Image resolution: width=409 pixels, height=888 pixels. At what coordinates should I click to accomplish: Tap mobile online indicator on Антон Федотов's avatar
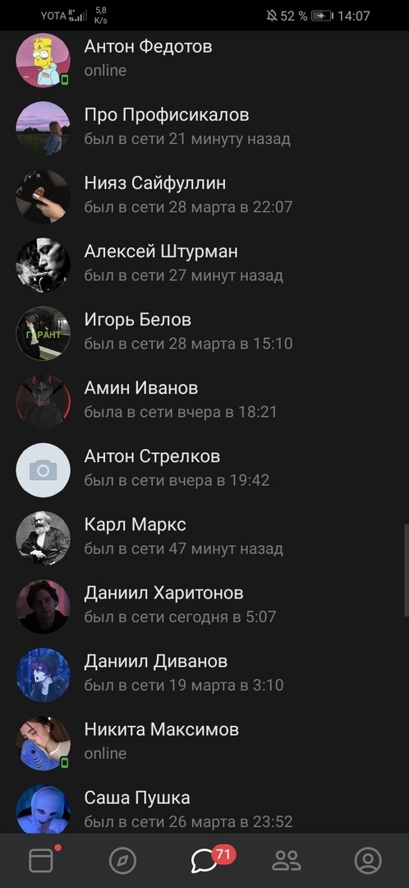click(x=65, y=80)
